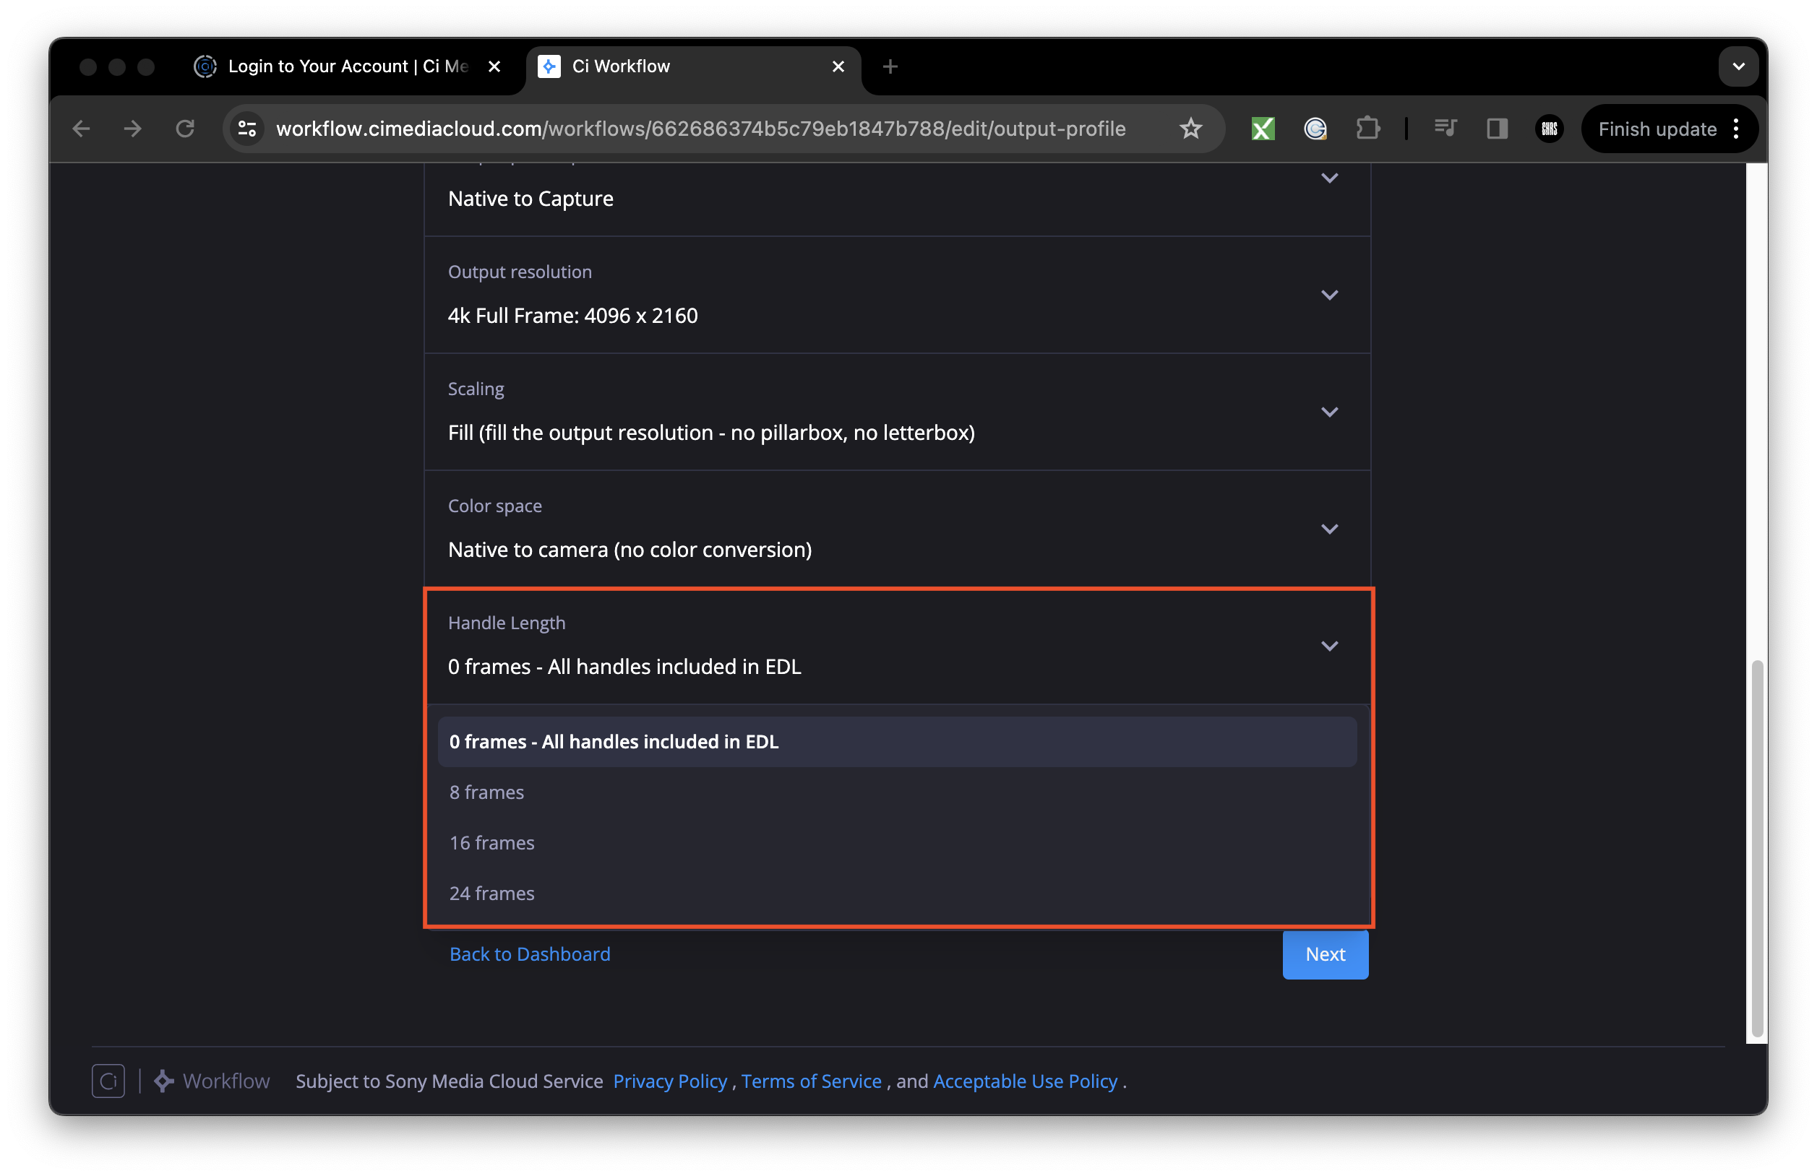This screenshot has width=1817, height=1176.
Task: Select the 8 frames handle length option
Action: coord(486,792)
